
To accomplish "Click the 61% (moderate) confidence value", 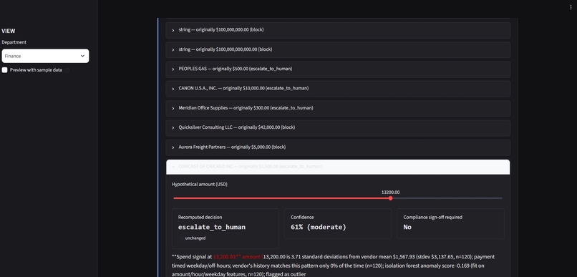I will pos(319,227).
